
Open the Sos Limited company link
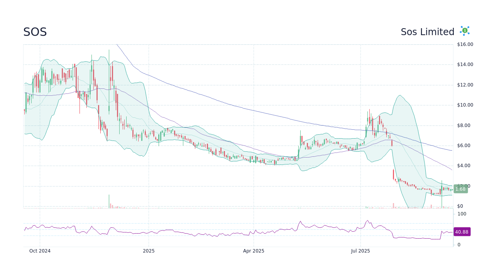pyautogui.click(x=428, y=32)
